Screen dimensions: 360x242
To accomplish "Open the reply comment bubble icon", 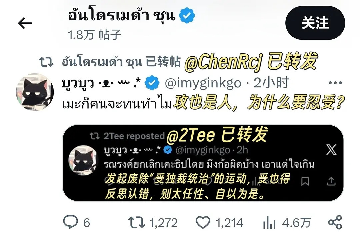I will click(70, 222).
